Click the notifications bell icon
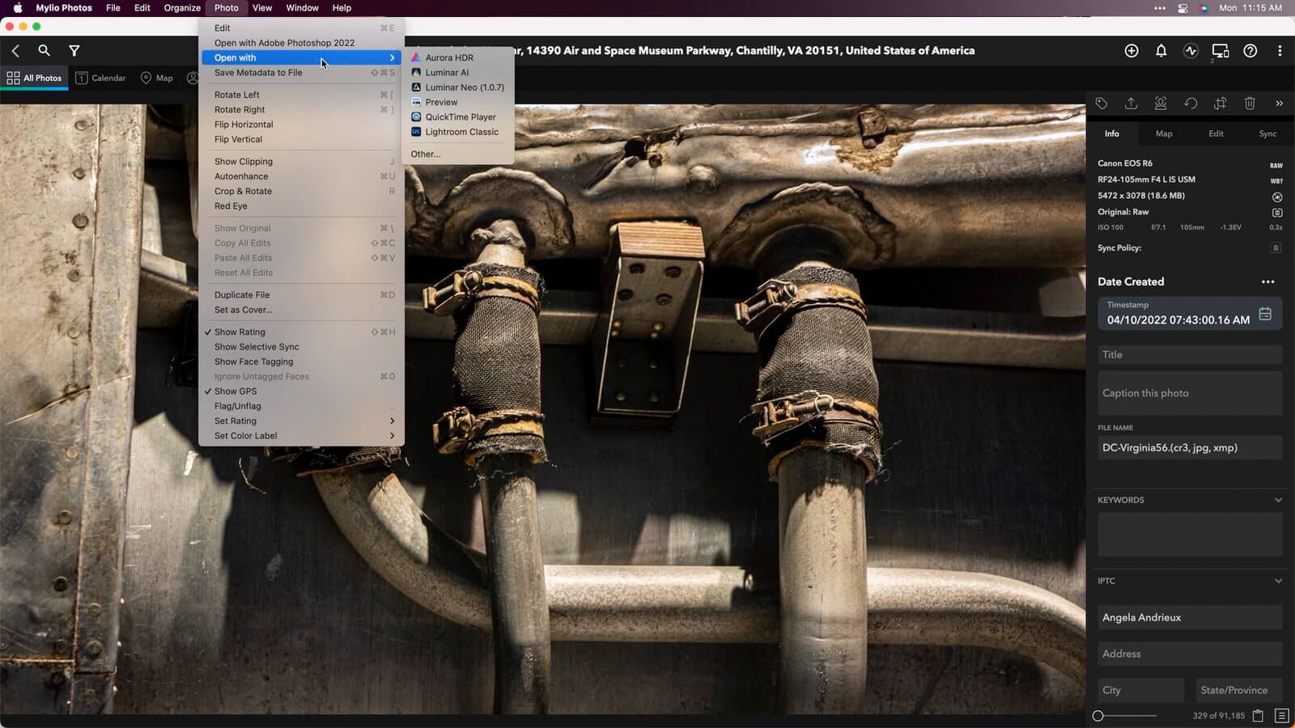This screenshot has width=1295, height=728. (1161, 51)
